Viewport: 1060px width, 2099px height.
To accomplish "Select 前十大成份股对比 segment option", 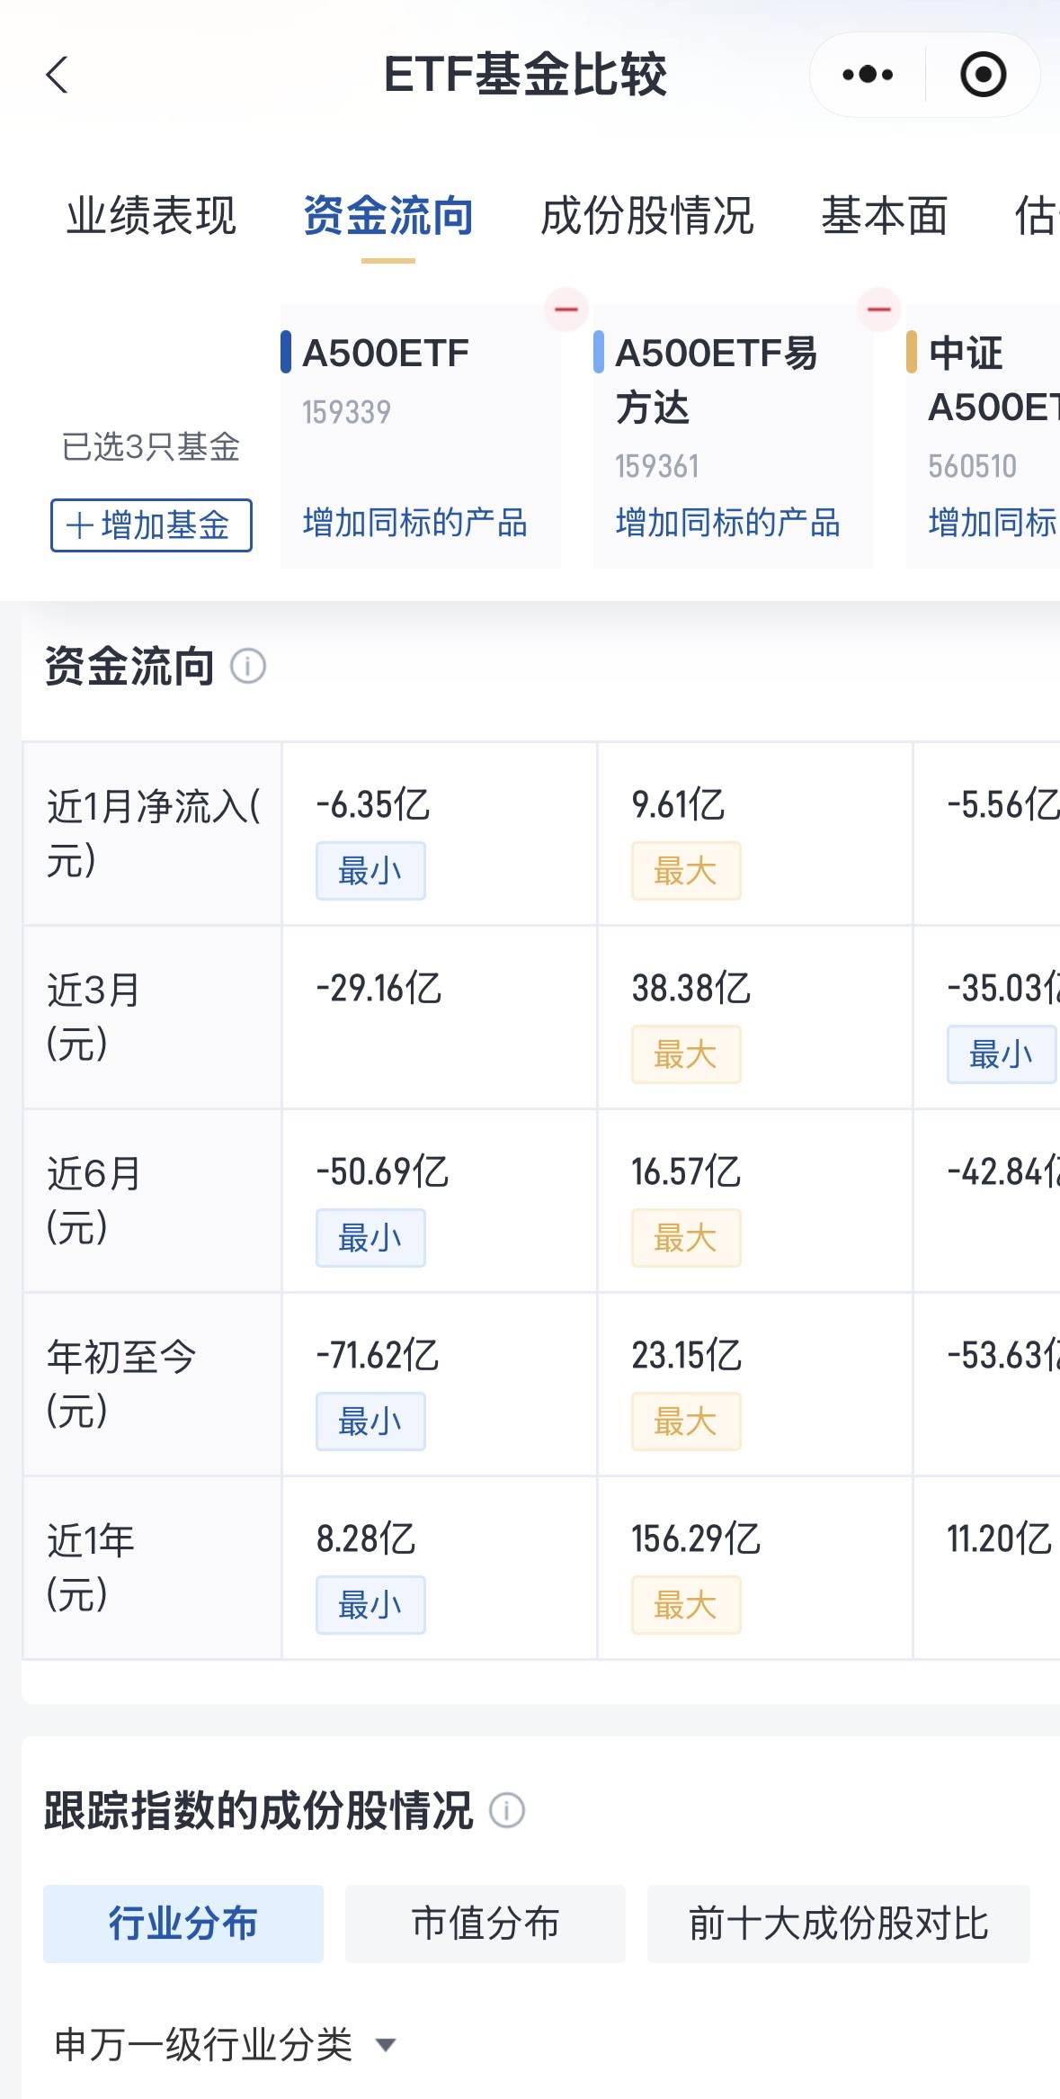I will (839, 1924).
